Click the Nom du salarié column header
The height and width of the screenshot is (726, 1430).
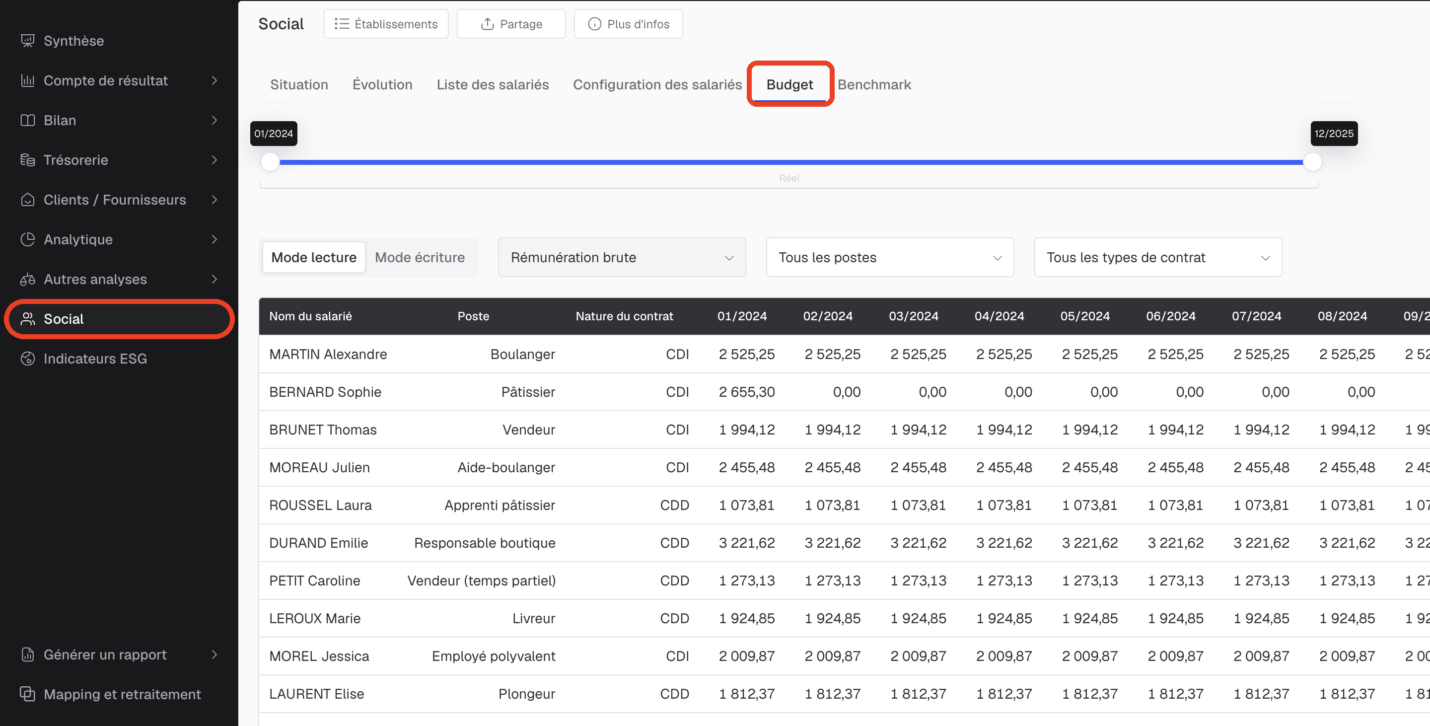(x=310, y=316)
